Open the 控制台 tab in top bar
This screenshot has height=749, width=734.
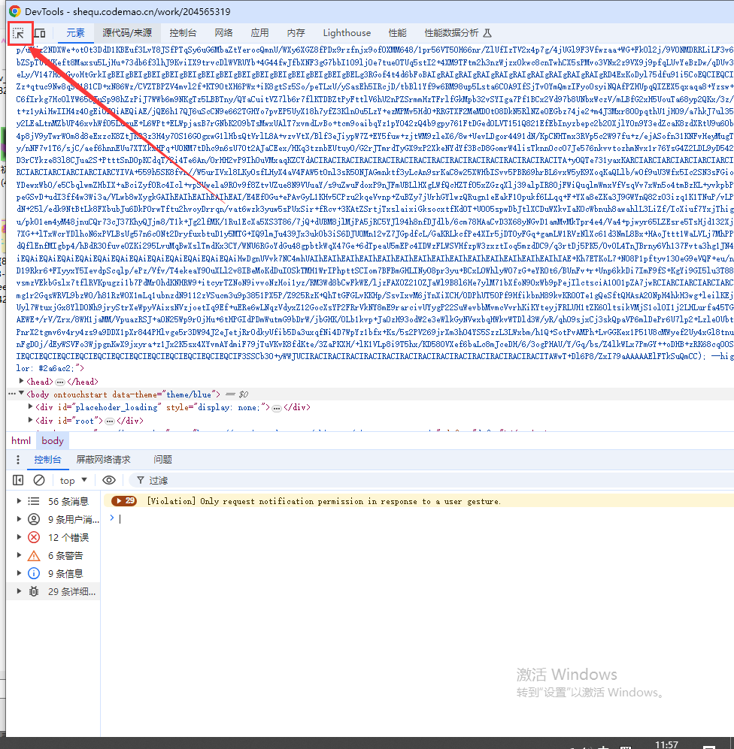tap(183, 33)
